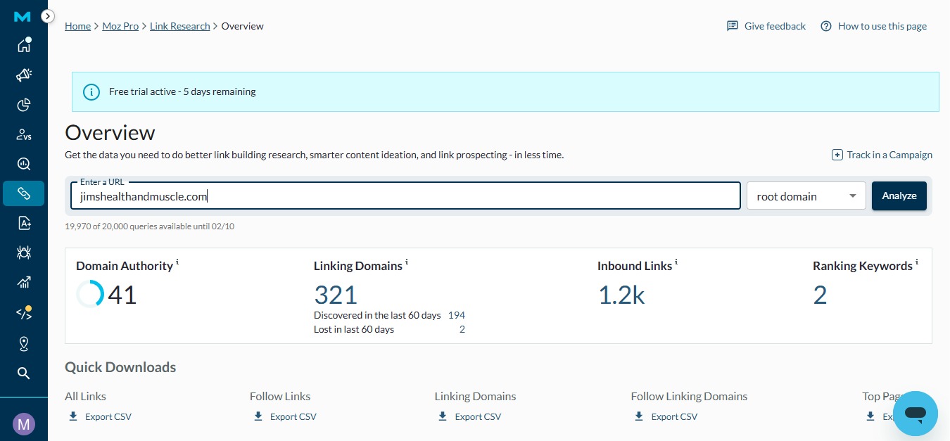Open the chat support bubble
950x441 pixels.
(915, 414)
